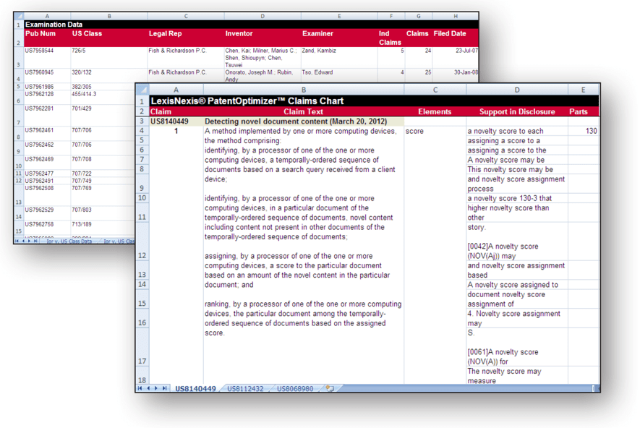Click inventor cell starting 'Chen, Kai; Milner, Marius C.'
Viewport: 640px width, 428px height.
263,58
